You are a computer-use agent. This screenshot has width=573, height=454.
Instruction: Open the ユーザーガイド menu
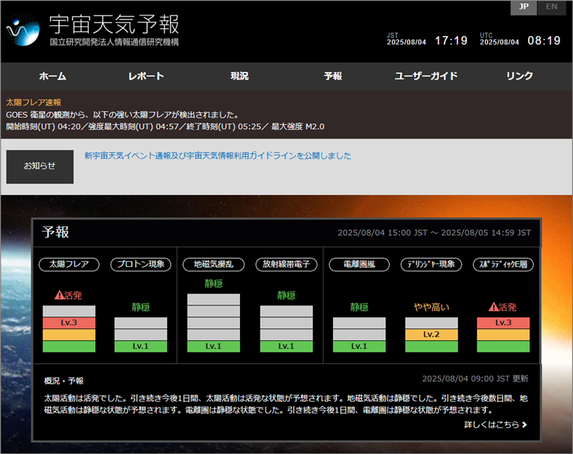tap(426, 76)
